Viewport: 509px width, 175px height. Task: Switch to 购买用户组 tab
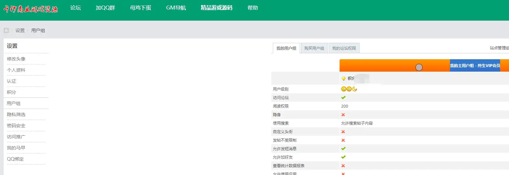pyautogui.click(x=314, y=48)
